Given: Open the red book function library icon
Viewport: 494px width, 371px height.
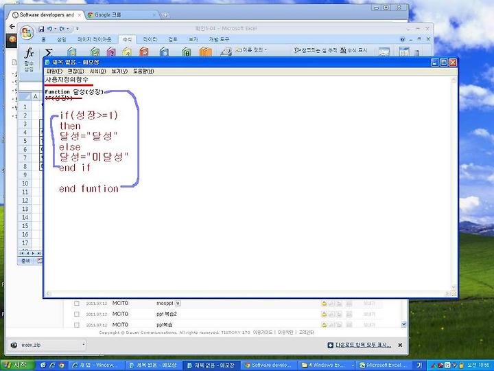Looking at the screenshot, I should pyautogui.click(x=144, y=52).
